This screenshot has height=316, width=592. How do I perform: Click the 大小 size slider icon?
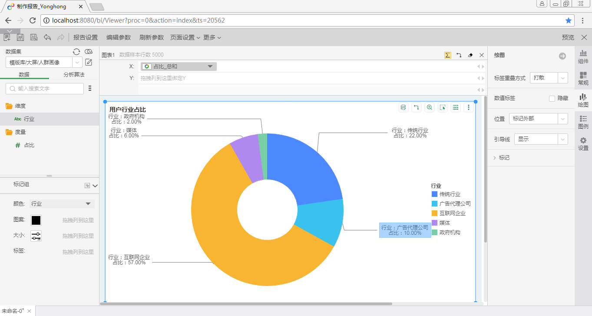click(36, 236)
